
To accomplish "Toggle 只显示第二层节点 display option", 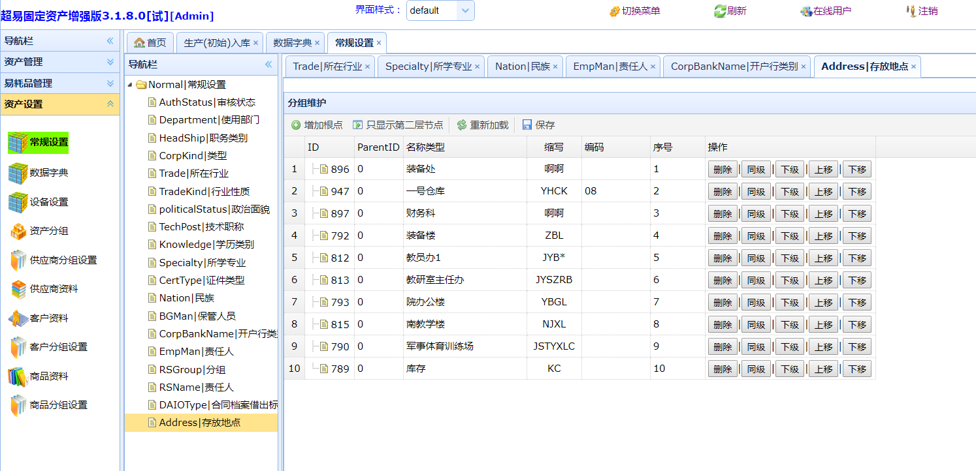I will (x=398, y=125).
